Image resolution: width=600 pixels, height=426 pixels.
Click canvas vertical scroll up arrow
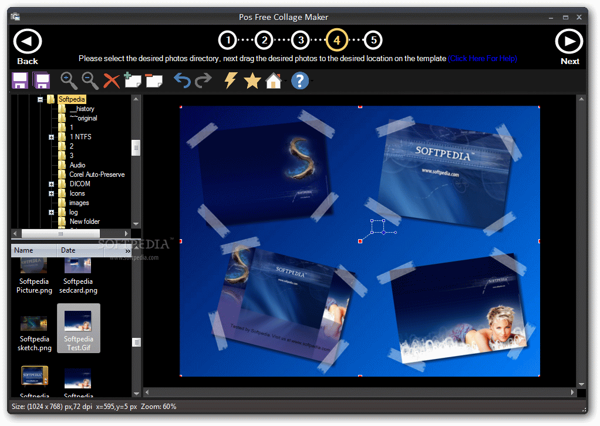click(x=581, y=99)
